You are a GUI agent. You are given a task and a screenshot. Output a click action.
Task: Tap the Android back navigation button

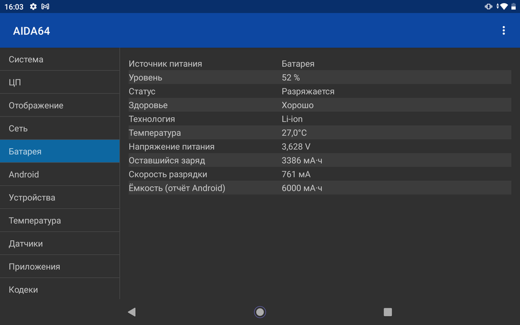click(132, 312)
